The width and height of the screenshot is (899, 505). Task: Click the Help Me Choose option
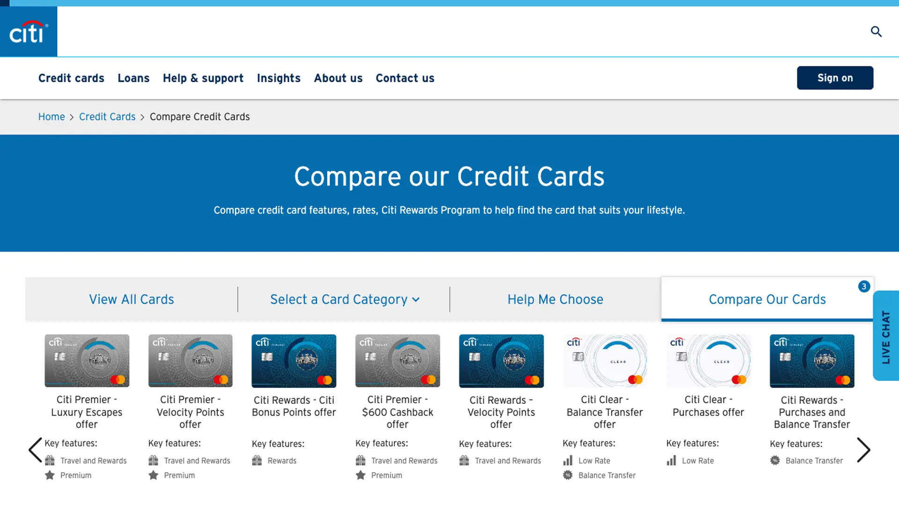click(x=555, y=299)
